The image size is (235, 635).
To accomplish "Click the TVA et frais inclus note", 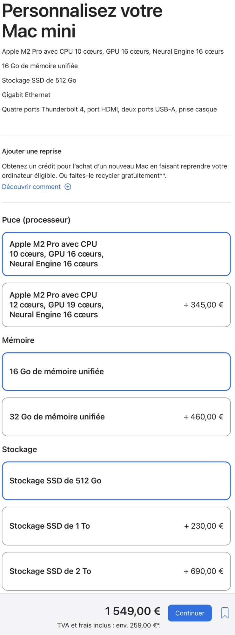I will [109, 625].
